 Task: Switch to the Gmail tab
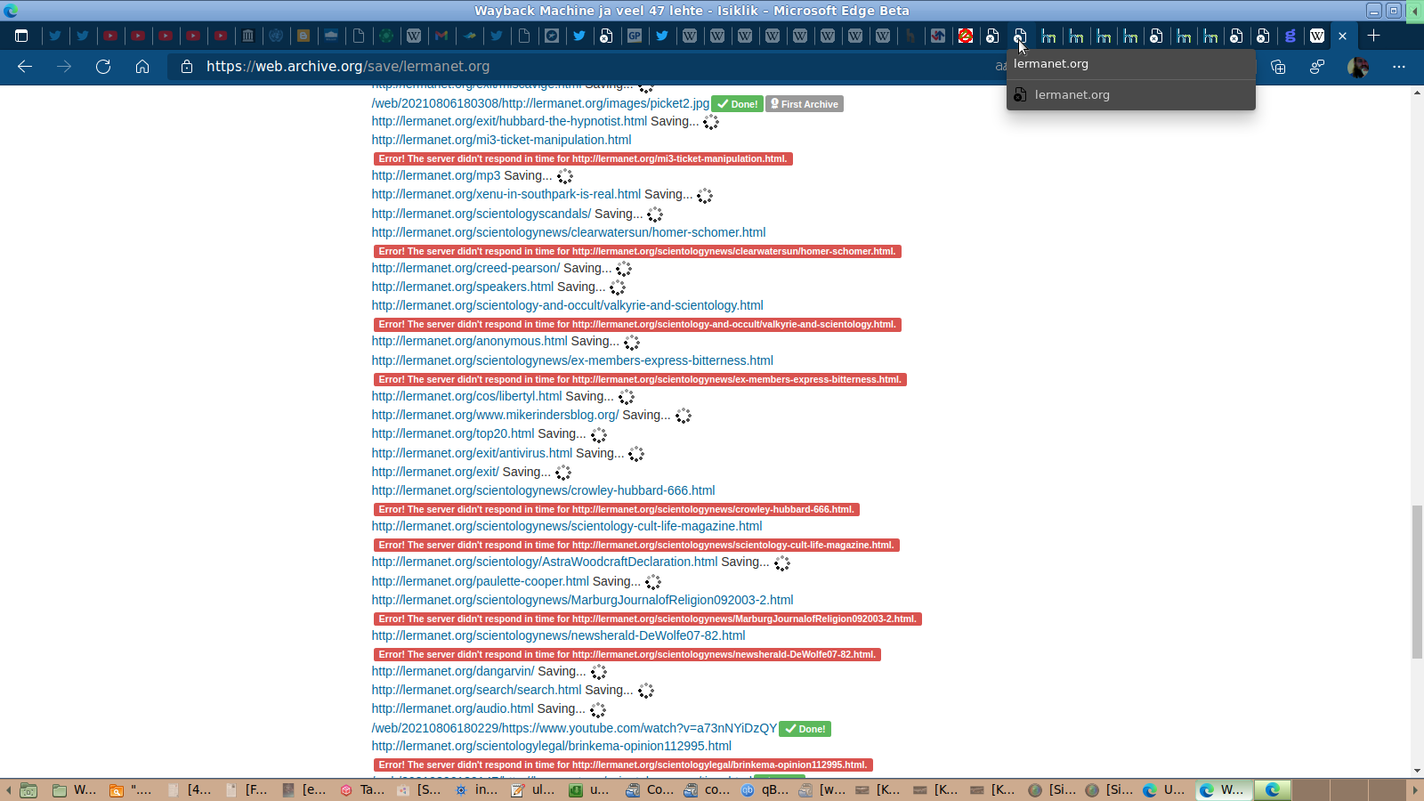coord(441,36)
